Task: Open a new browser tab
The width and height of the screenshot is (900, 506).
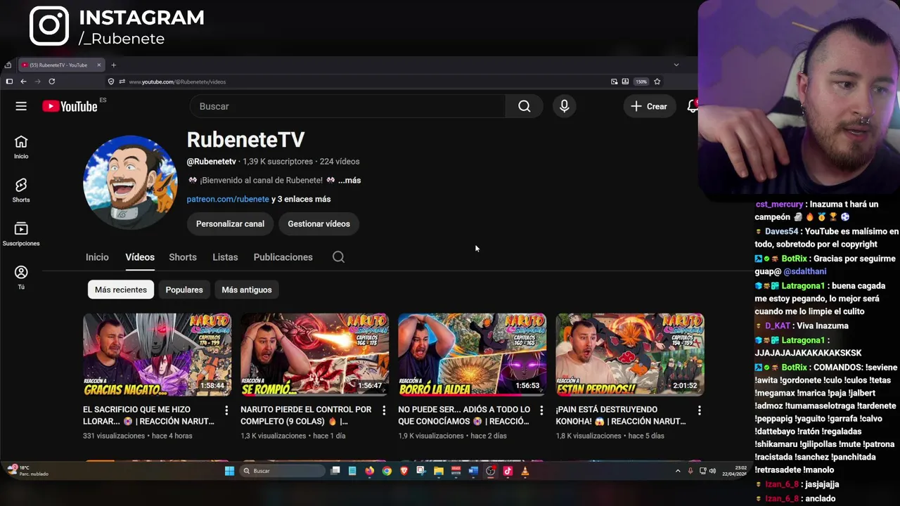Action: point(113,65)
